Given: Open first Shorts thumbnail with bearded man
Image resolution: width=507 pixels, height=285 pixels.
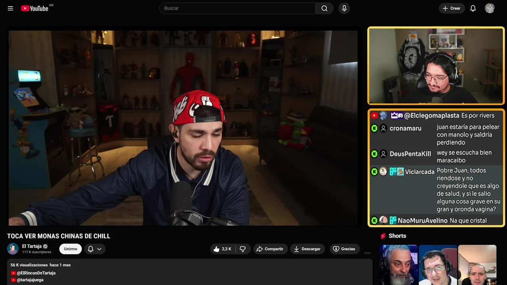Looking at the screenshot, I should pos(398,265).
